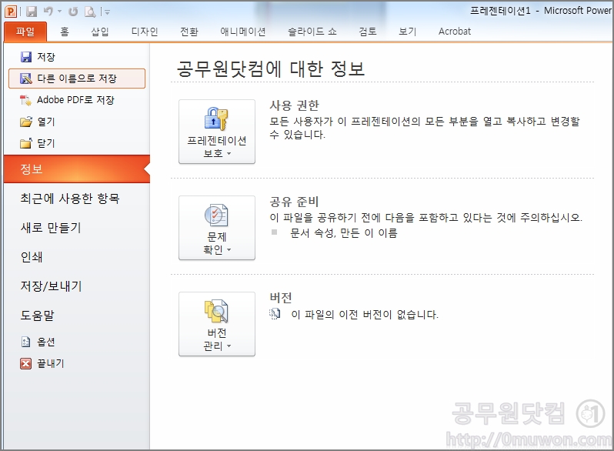614x451 pixels.
Task: Click the Print Preview icon in quick access toolbar
Action: (x=90, y=12)
